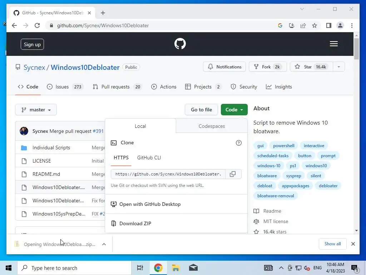
Task: Click Sycnex avatar in commit row
Action: click(x=24, y=131)
